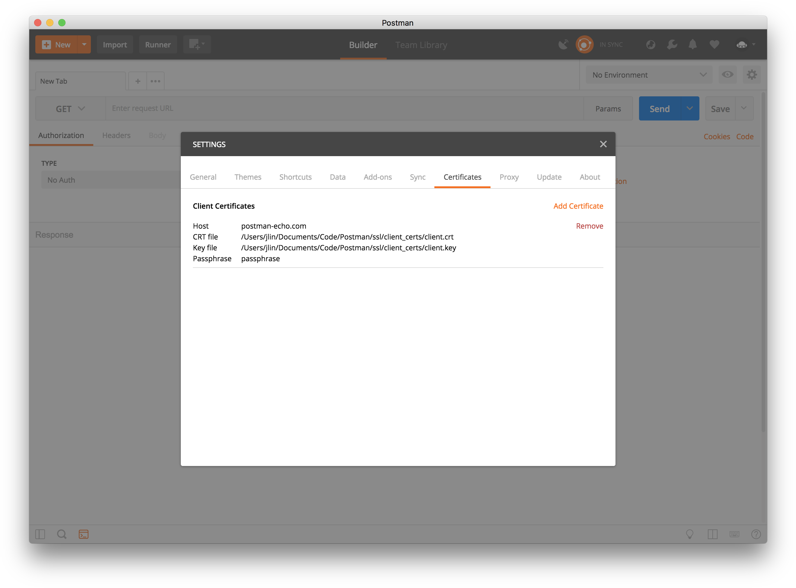796x588 pixels.
Task: Close the Settings dialog
Action: click(603, 144)
